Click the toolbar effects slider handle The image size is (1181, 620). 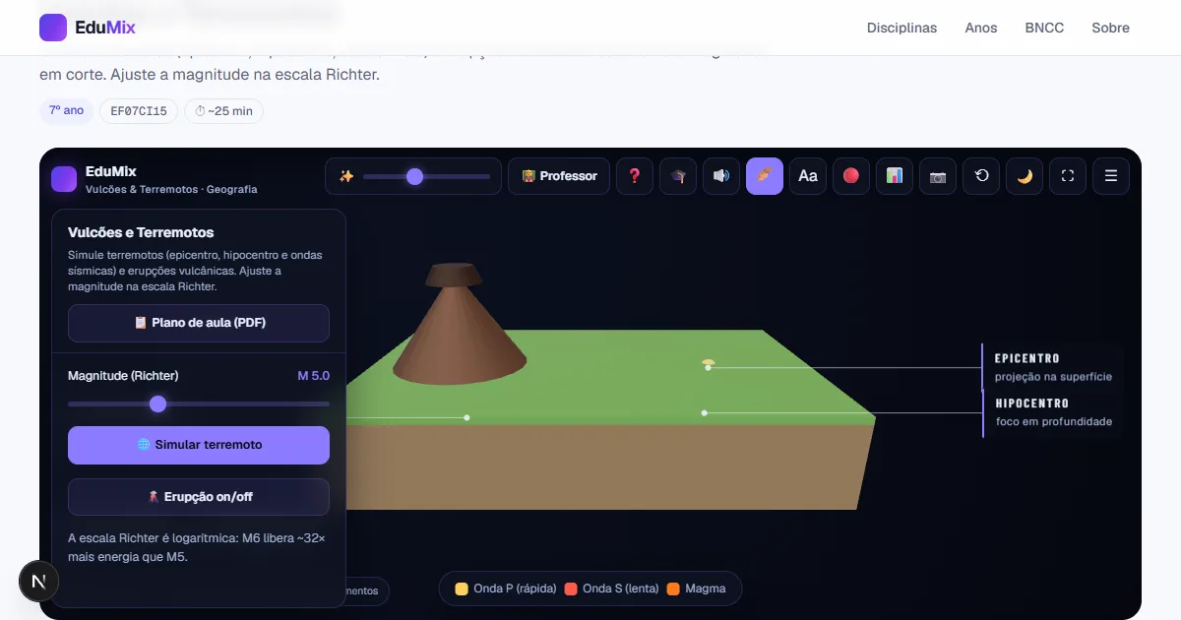414,176
